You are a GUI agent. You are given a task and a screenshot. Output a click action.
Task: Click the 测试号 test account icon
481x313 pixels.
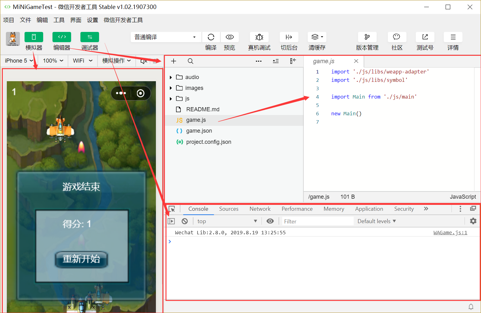coord(425,37)
